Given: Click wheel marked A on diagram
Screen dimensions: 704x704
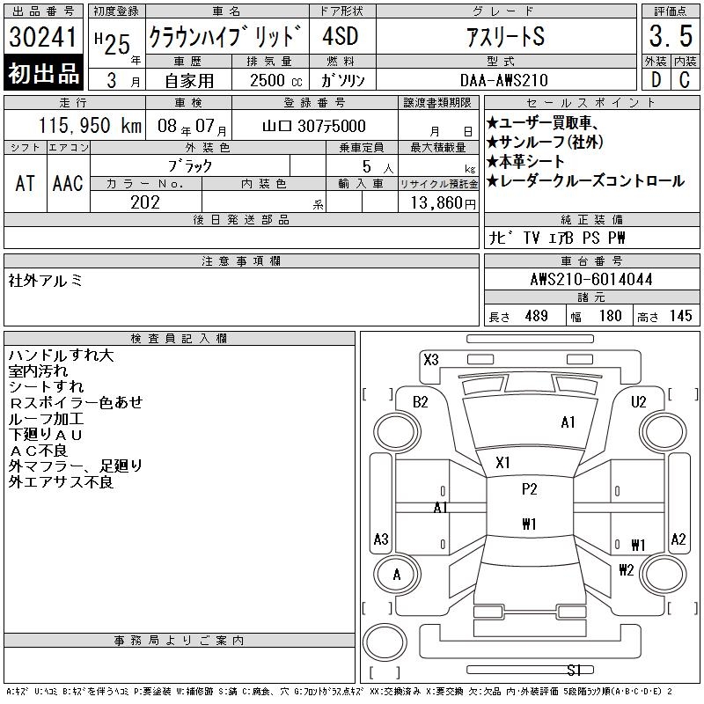Looking at the screenshot, I should point(397,575).
